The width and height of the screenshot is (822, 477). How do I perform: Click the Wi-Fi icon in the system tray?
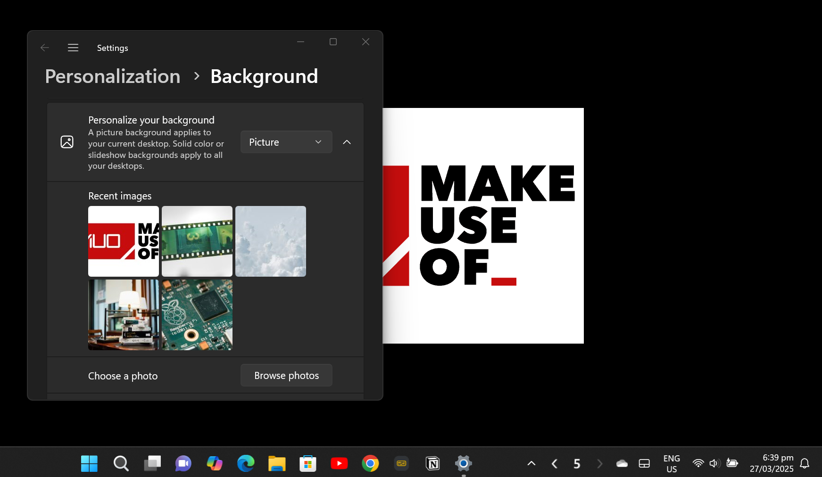(x=697, y=463)
